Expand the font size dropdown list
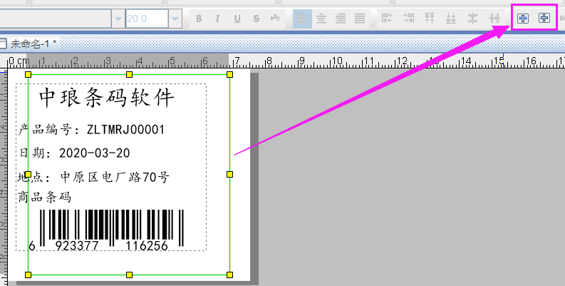 [x=175, y=18]
